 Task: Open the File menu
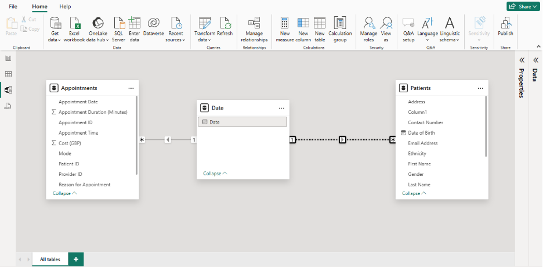point(13,6)
